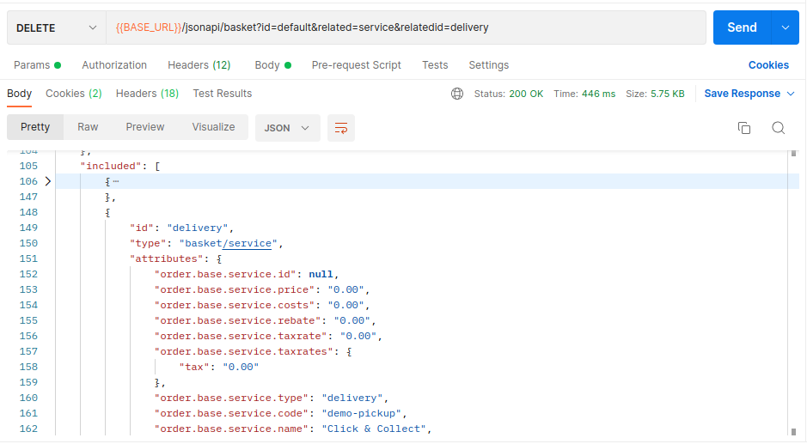The height and width of the screenshot is (444, 807).
Task: Select the response Cookies (2) tab
Action: [74, 94]
